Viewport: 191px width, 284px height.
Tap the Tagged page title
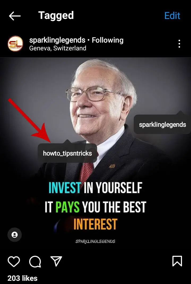(x=56, y=15)
